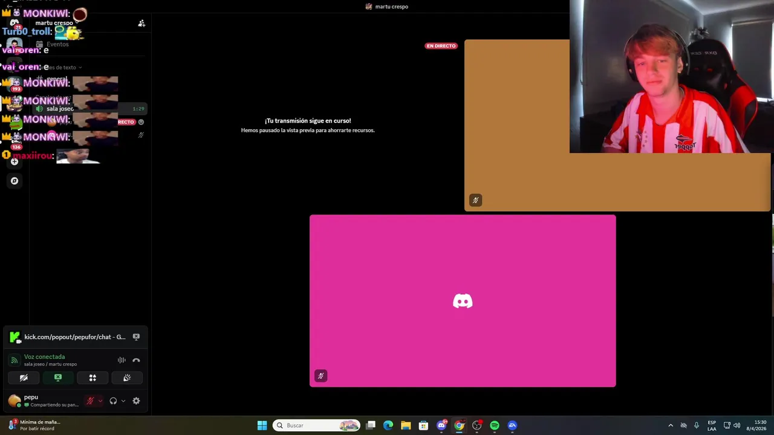Open Spotify from taskbar
Screen dimensions: 774x435
[495, 425]
